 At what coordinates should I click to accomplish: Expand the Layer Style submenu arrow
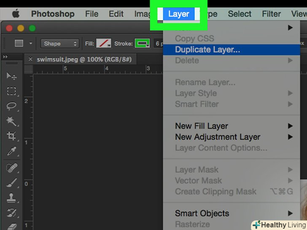(x=290, y=93)
